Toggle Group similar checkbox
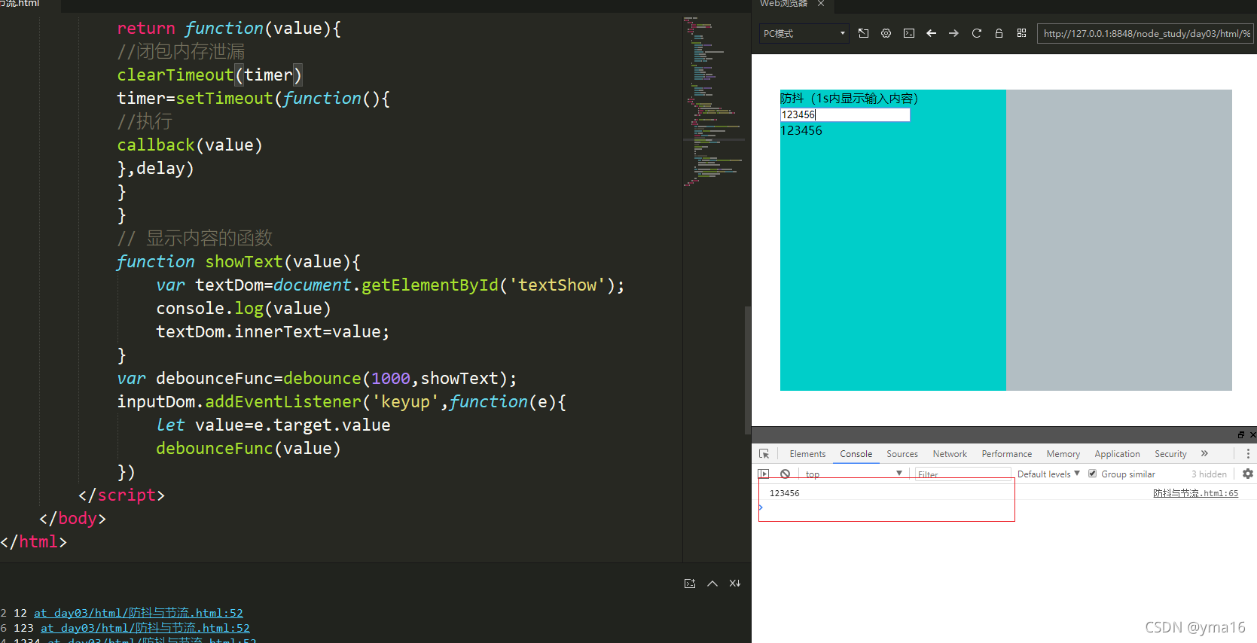 pos(1092,474)
